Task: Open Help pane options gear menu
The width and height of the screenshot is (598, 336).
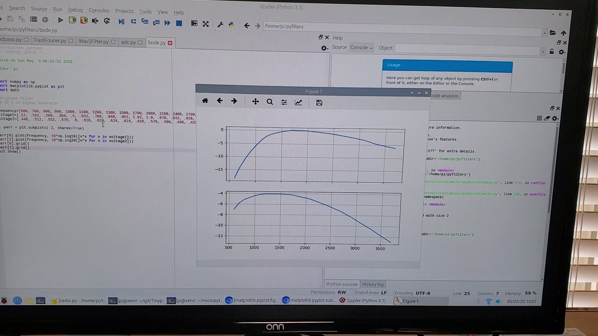Action: (x=562, y=52)
